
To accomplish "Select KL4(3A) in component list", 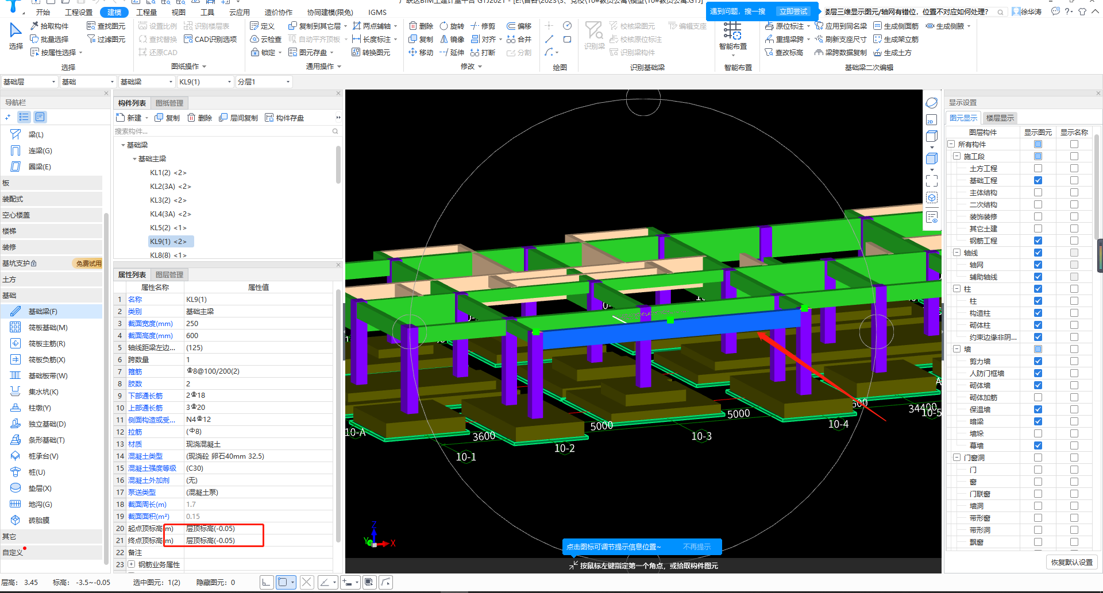I will [171, 214].
